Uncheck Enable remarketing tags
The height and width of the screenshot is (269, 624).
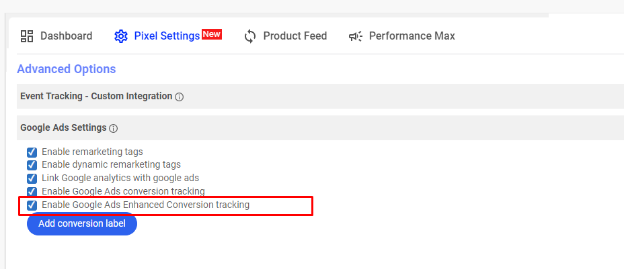32,152
